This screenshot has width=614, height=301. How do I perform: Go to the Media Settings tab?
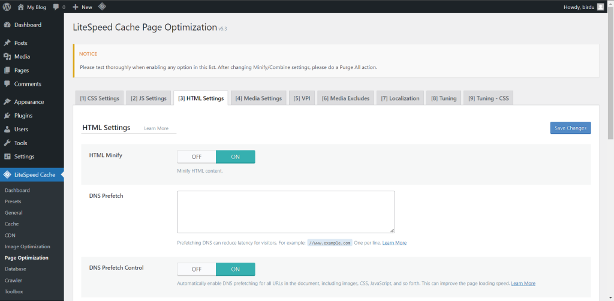click(258, 98)
